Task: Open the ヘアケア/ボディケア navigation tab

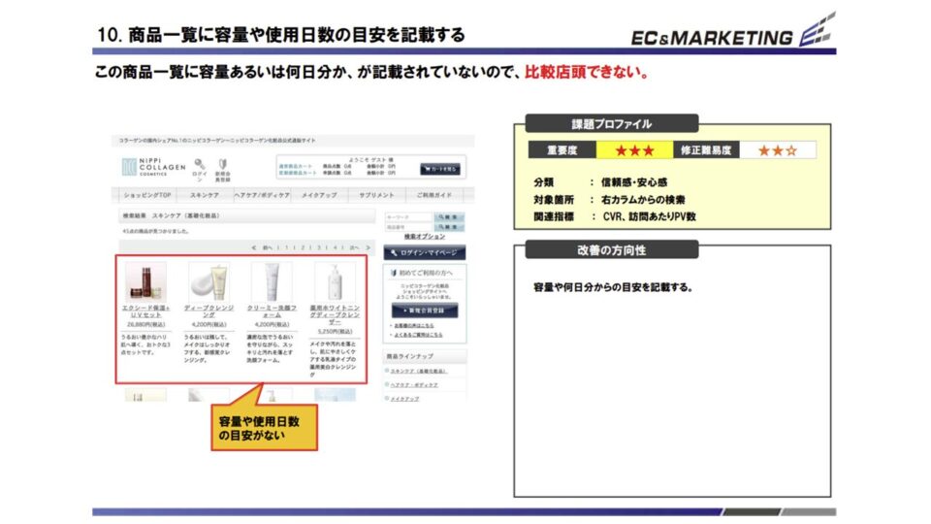Action: point(262,195)
